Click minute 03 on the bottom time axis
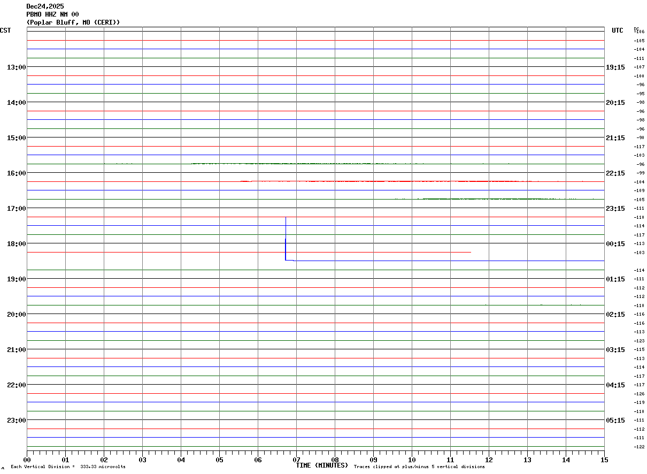This screenshot has width=647, height=474. coord(143,460)
